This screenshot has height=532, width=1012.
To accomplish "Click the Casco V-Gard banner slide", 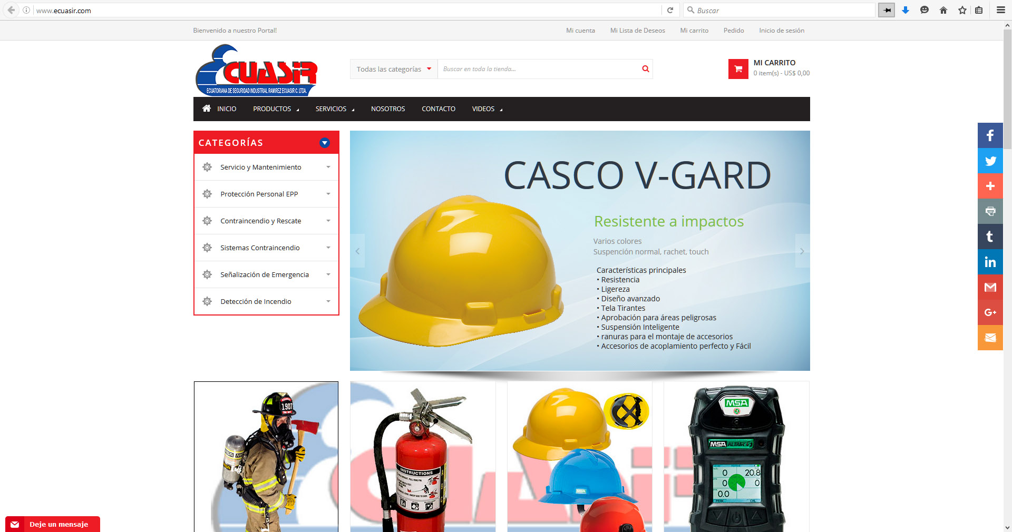I will (x=580, y=251).
